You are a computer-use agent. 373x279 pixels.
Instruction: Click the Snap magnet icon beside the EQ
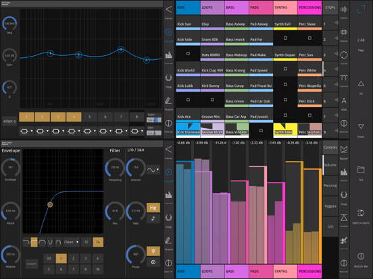coord(168,77)
